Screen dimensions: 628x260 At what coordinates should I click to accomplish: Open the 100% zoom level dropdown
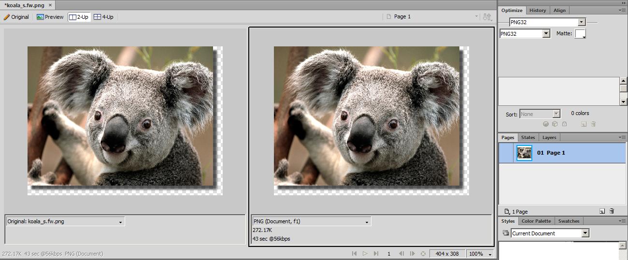coord(481,254)
